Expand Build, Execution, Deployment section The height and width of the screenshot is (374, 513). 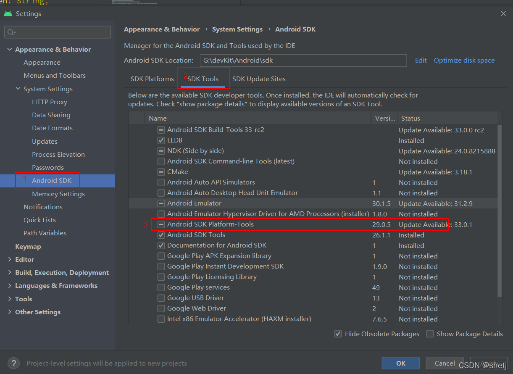point(10,273)
